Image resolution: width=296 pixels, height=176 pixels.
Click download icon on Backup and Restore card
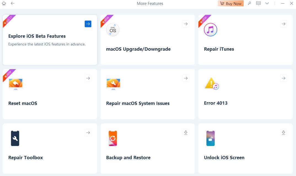pos(186,132)
